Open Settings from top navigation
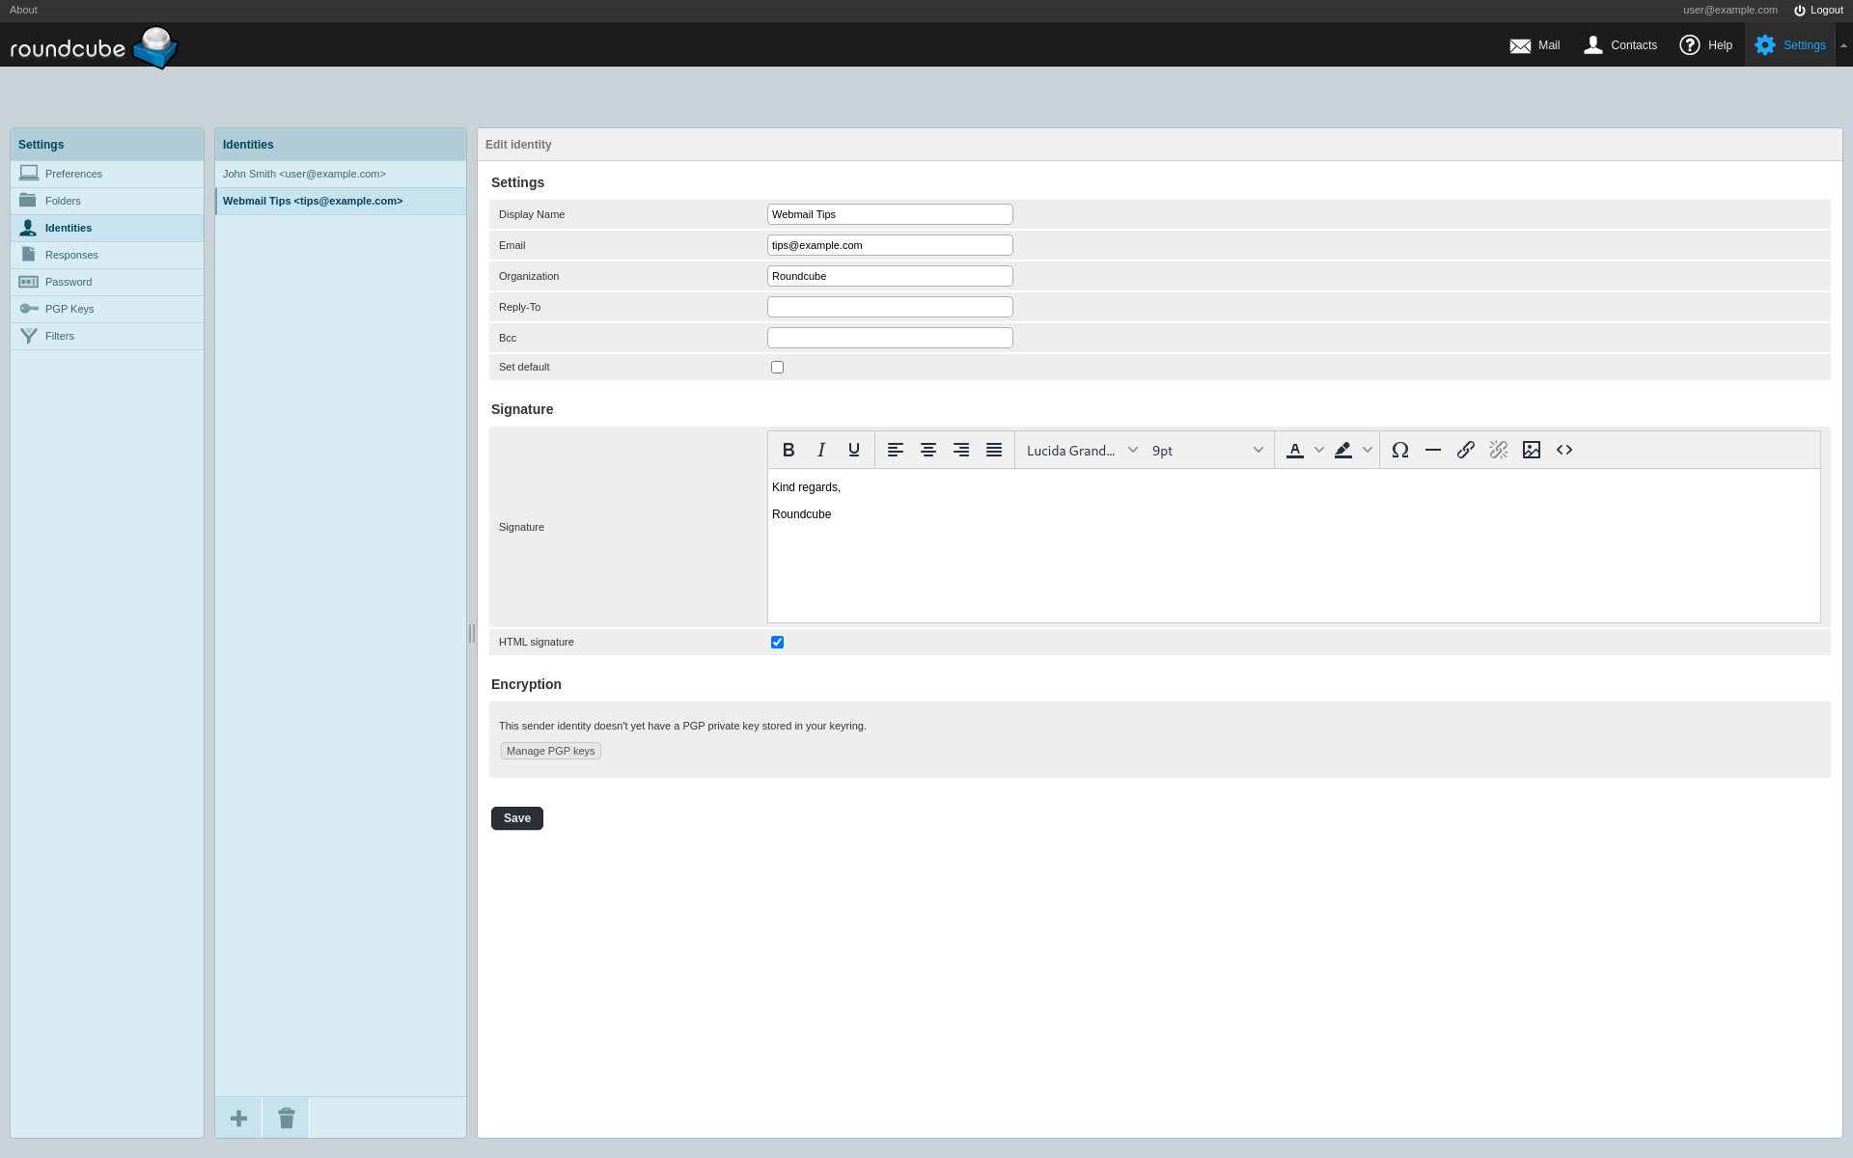The width and height of the screenshot is (1853, 1158). tap(1790, 45)
